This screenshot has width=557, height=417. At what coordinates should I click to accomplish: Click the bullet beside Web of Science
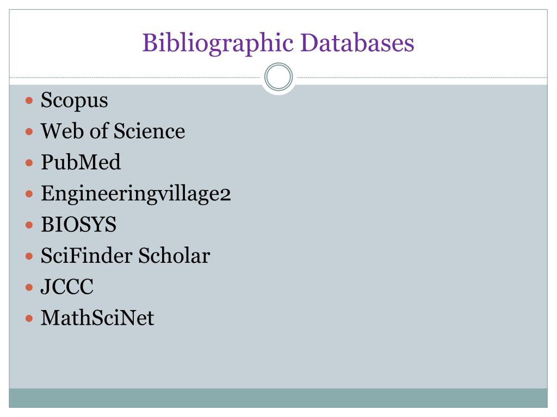point(29,132)
